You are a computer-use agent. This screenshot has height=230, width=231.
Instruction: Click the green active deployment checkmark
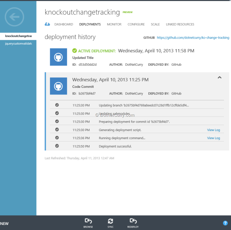coord(74,51)
